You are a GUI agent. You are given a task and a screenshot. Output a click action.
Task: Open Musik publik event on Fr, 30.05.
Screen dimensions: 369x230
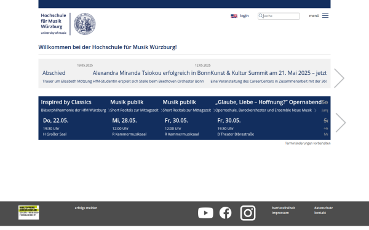[180, 102]
